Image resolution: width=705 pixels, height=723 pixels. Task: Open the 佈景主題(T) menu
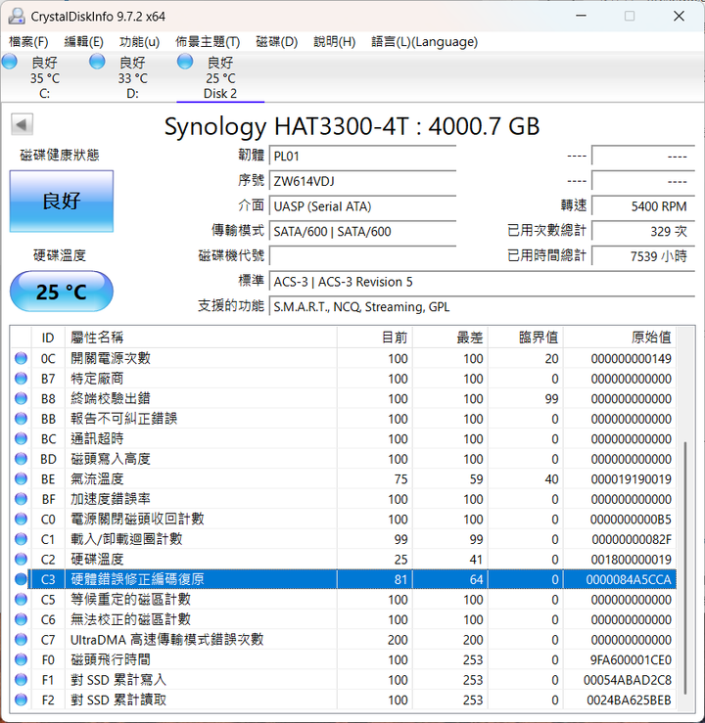coord(208,41)
